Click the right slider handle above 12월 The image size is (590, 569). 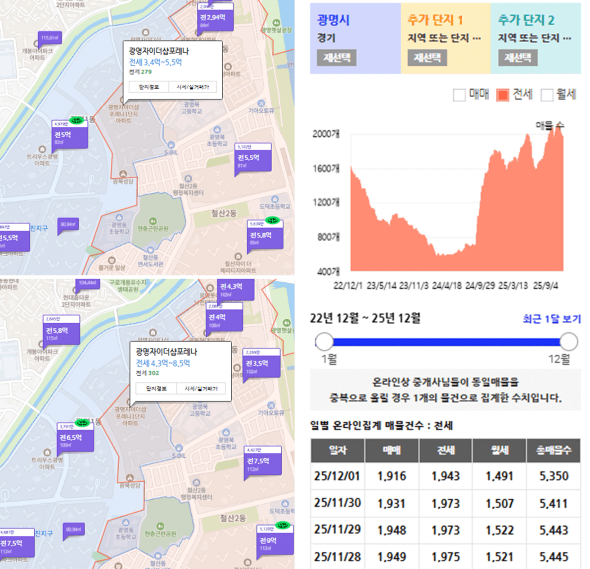click(x=569, y=342)
